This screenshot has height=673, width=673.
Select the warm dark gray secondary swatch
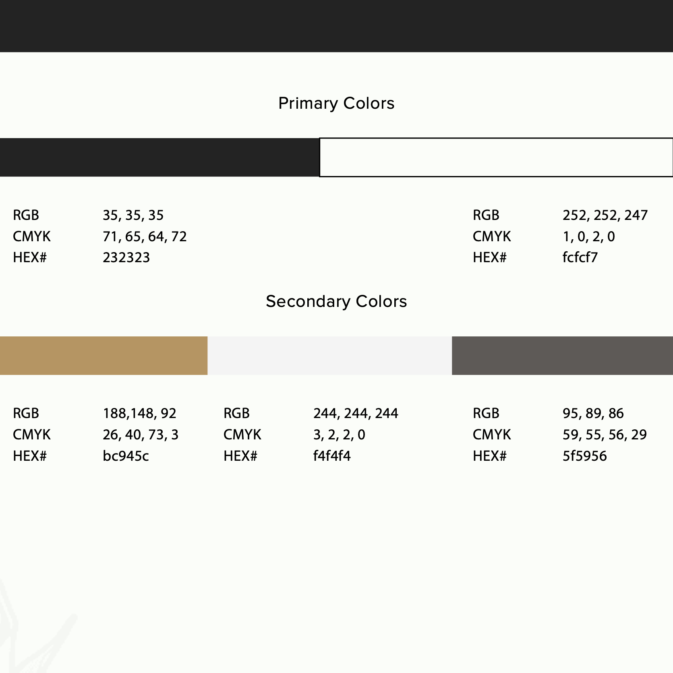click(562, 356)
